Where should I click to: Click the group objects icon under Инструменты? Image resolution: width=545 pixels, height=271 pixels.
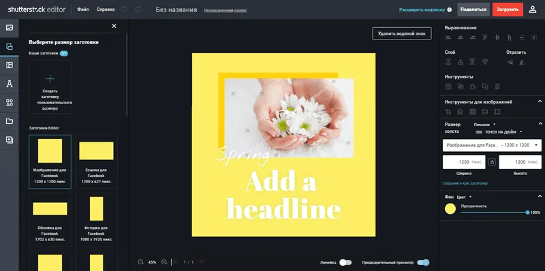(461, 86)
